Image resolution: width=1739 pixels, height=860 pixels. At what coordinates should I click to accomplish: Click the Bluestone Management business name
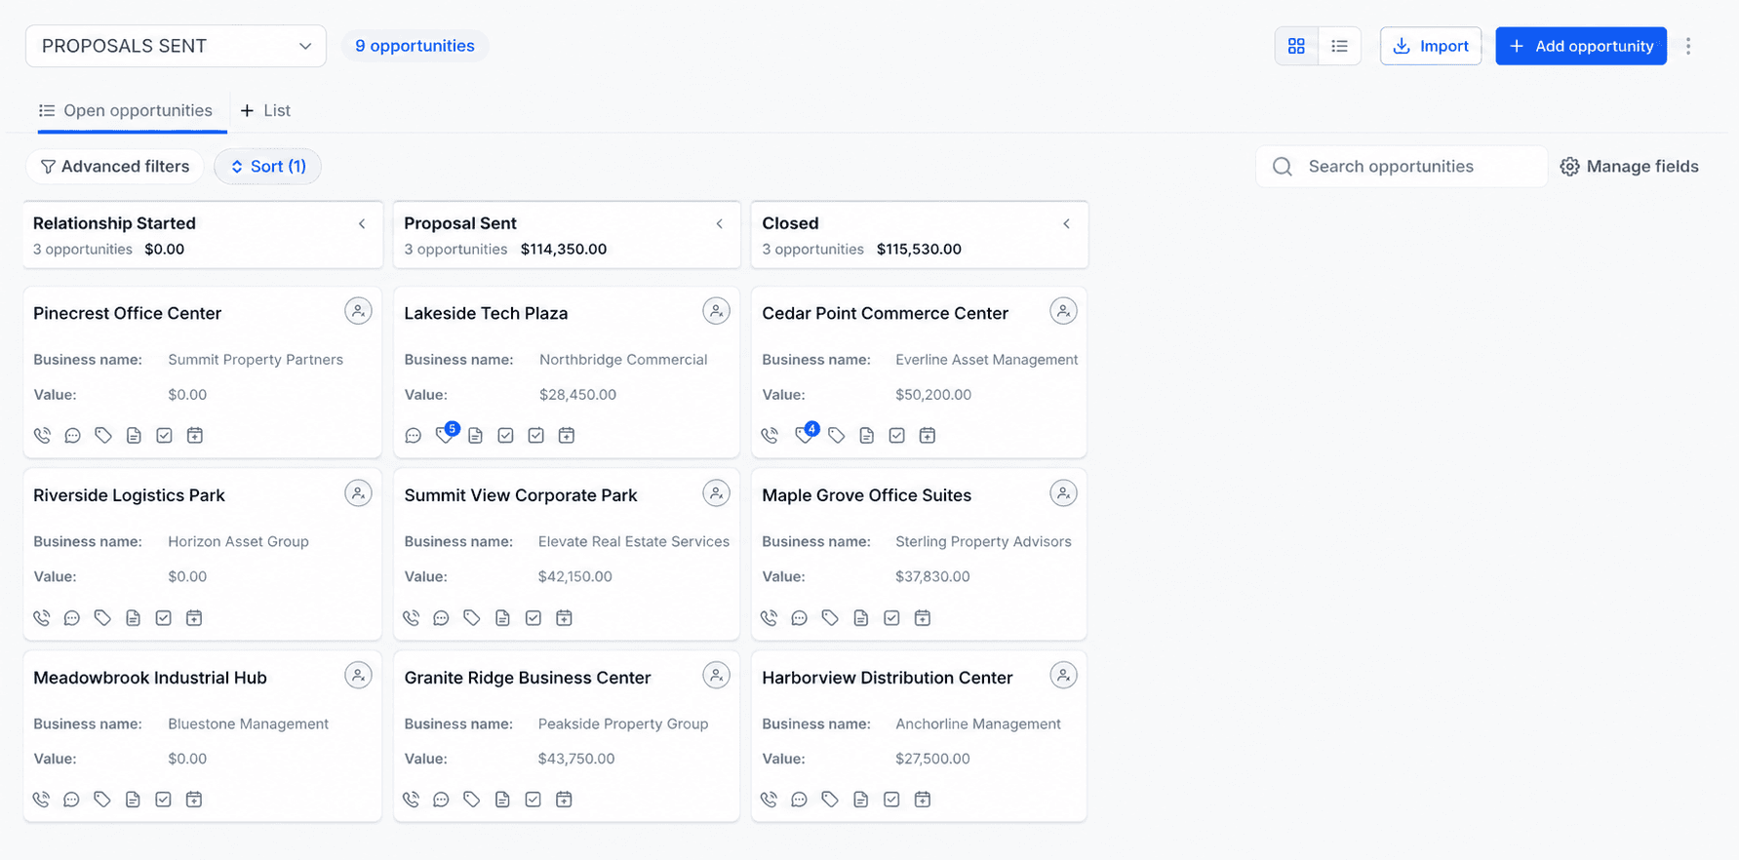point(248,723)
